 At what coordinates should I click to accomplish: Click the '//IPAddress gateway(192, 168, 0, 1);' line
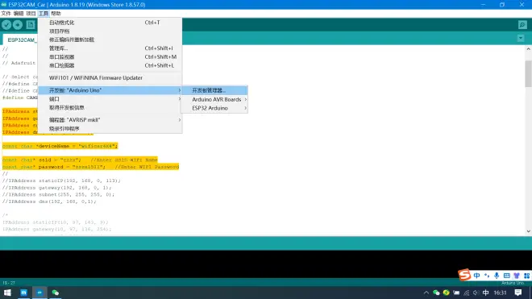56,187
